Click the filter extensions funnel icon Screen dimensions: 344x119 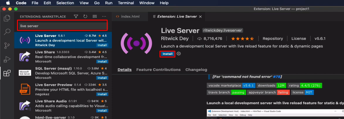[x=76, y=16]
